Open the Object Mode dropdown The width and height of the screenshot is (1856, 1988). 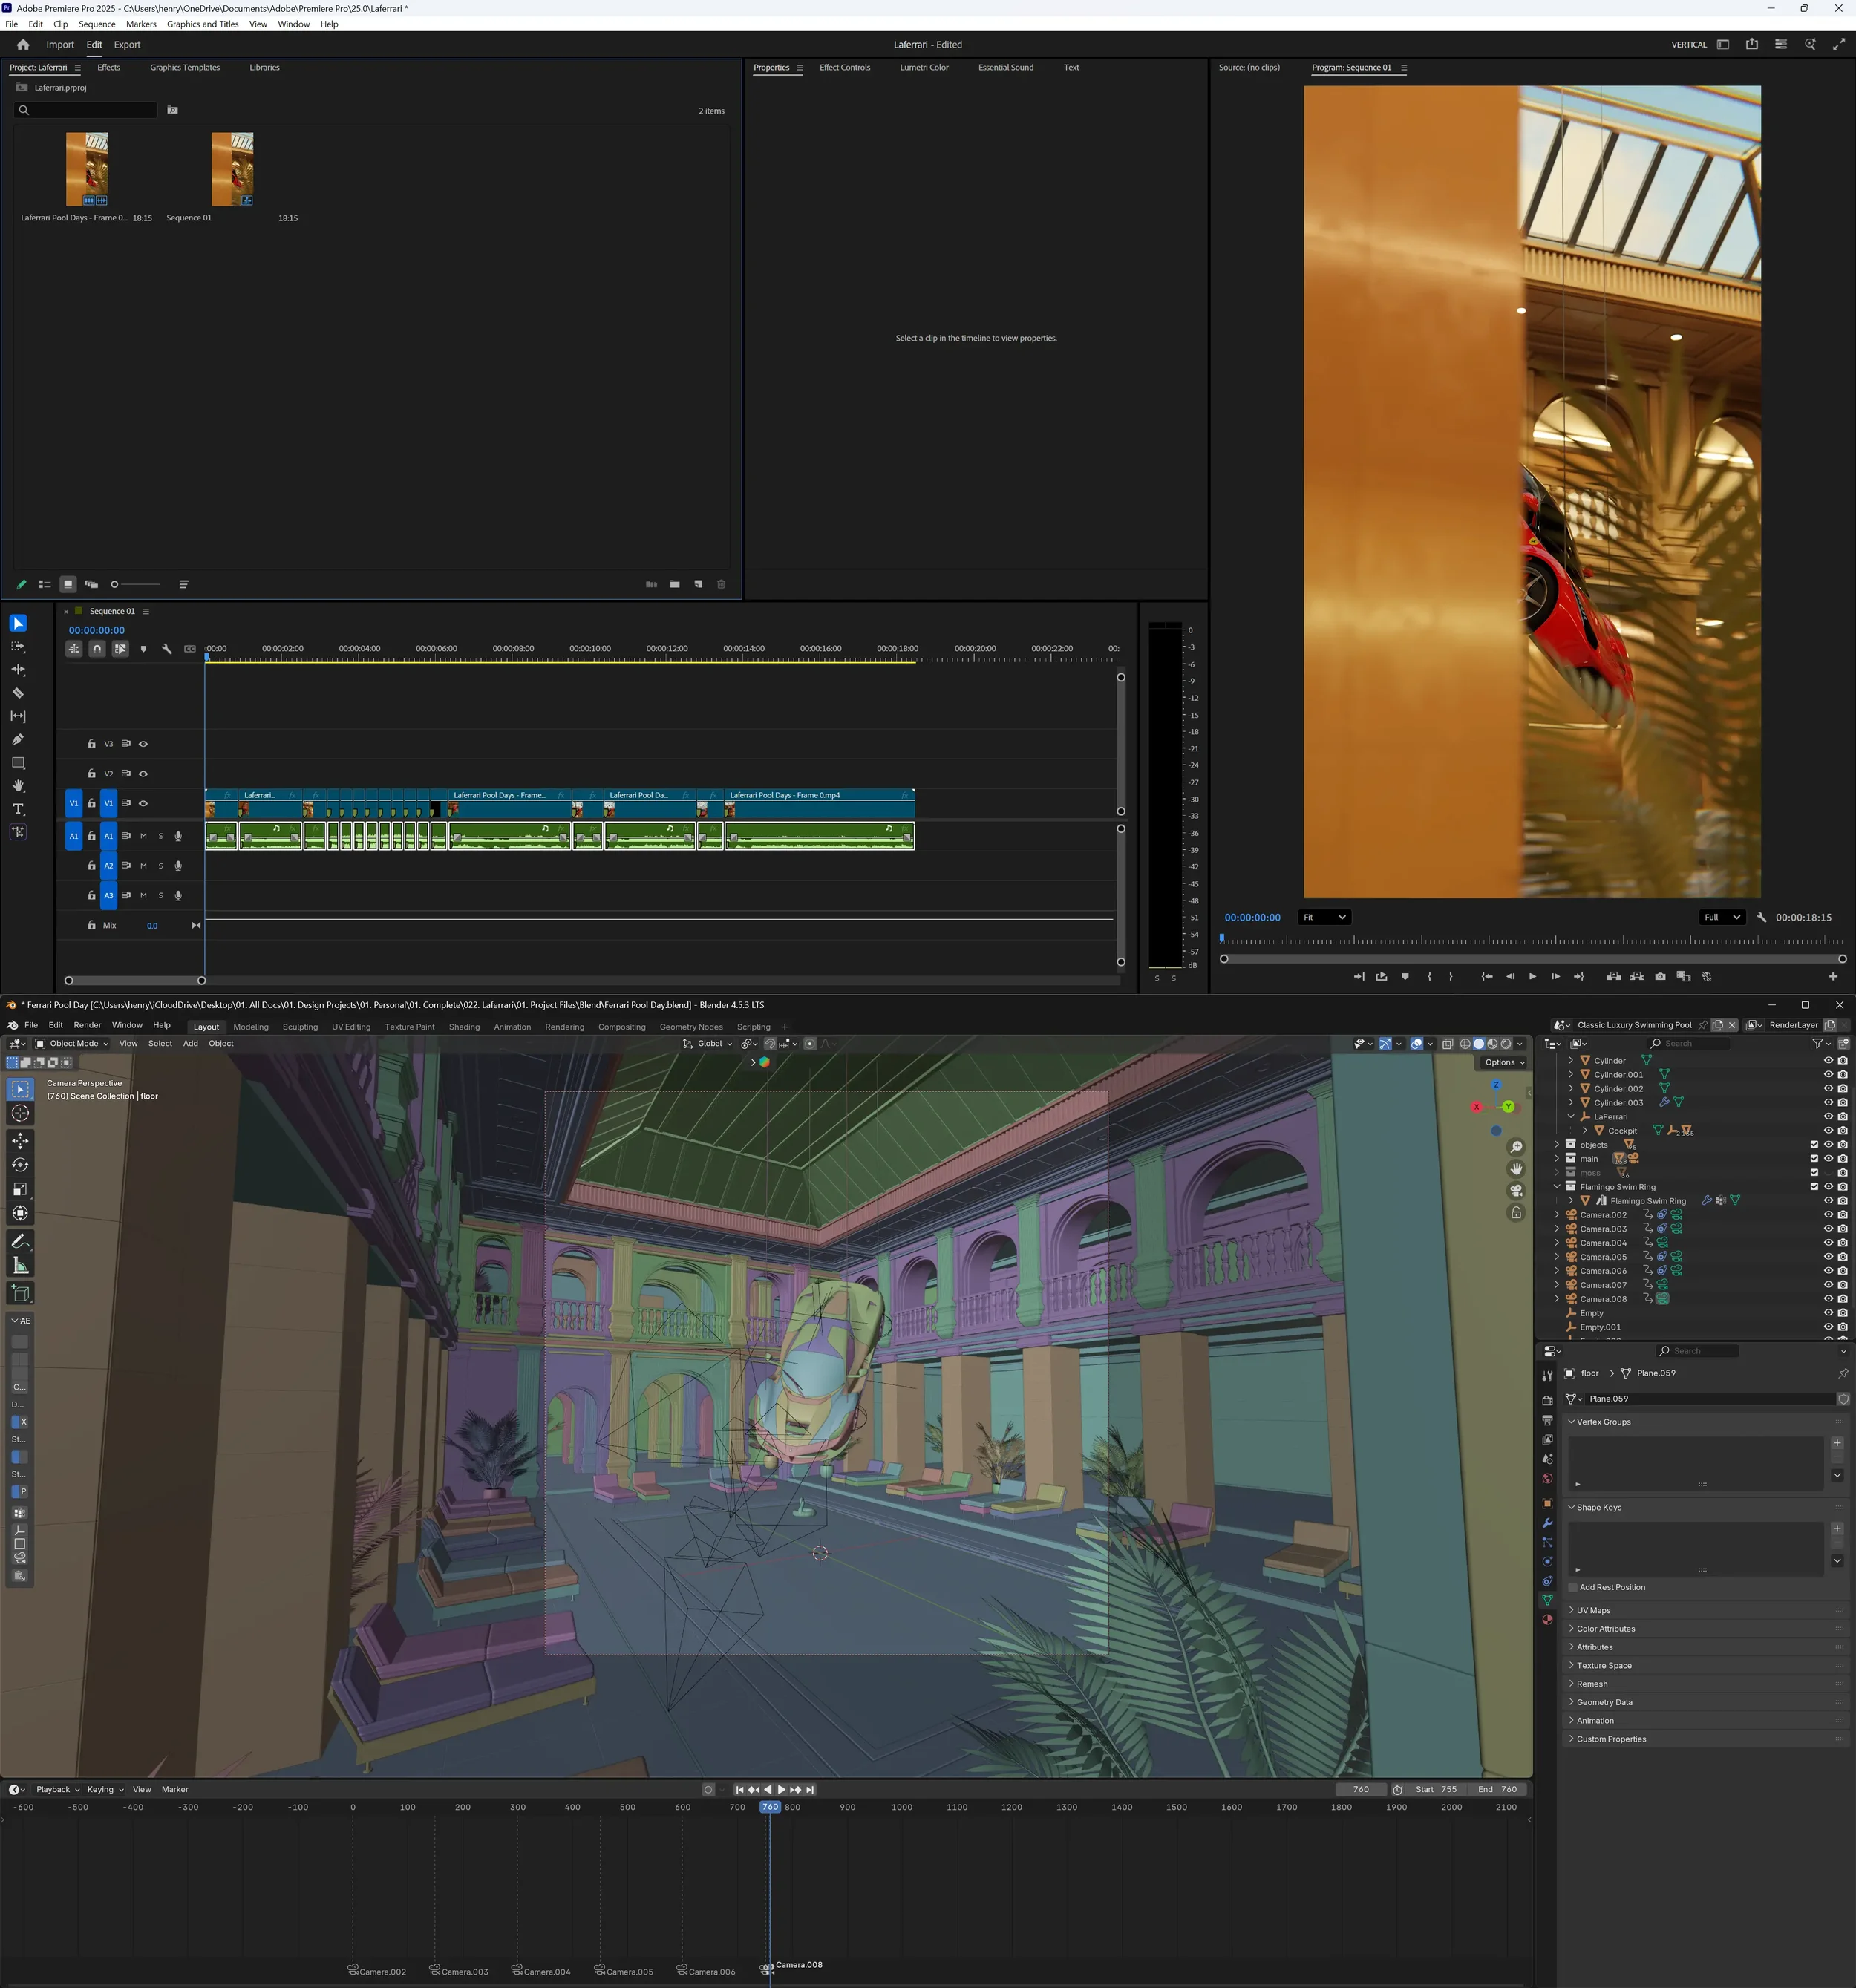(x=72, y=1044)
